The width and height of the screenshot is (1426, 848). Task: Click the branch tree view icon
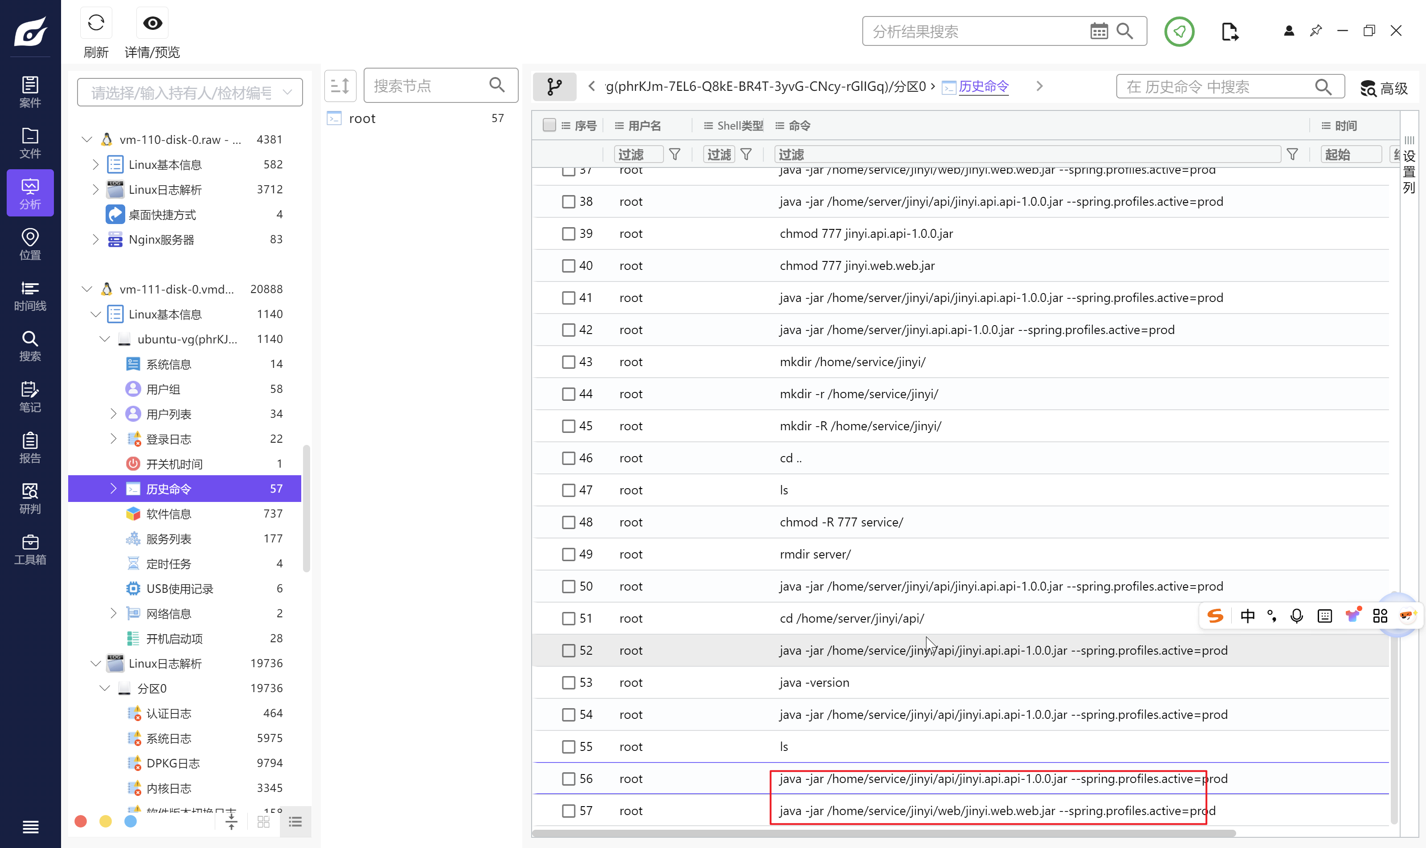click(x=554, y=86)
